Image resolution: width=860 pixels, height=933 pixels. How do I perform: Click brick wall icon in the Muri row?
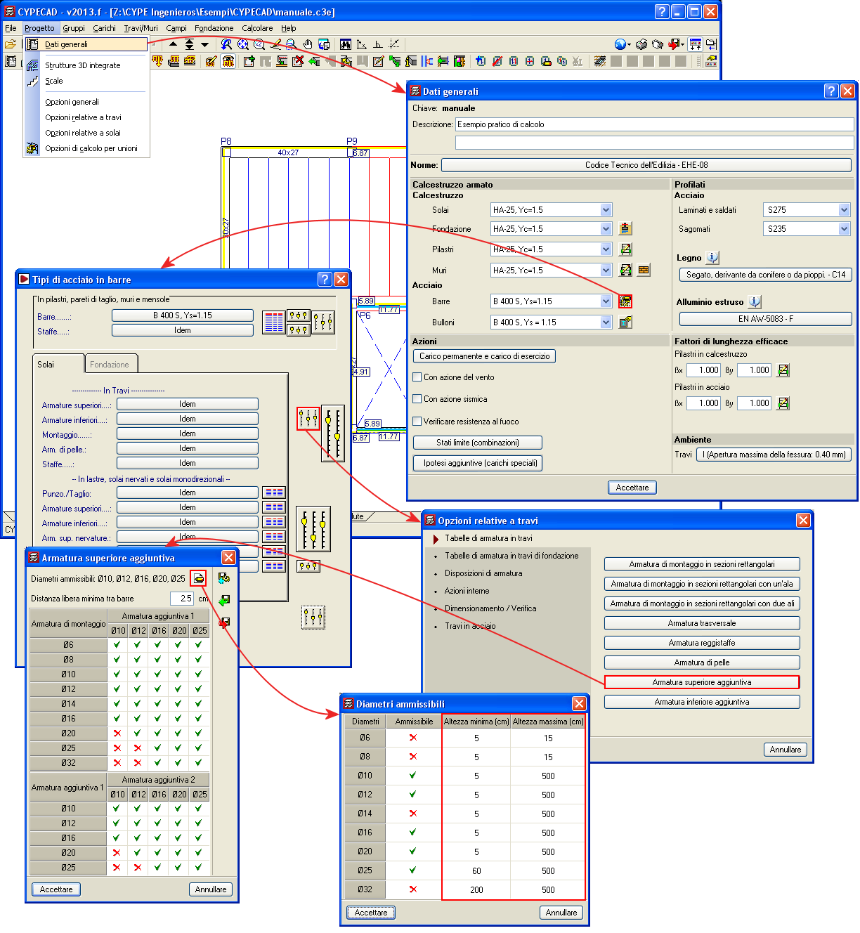click(644, 270)
